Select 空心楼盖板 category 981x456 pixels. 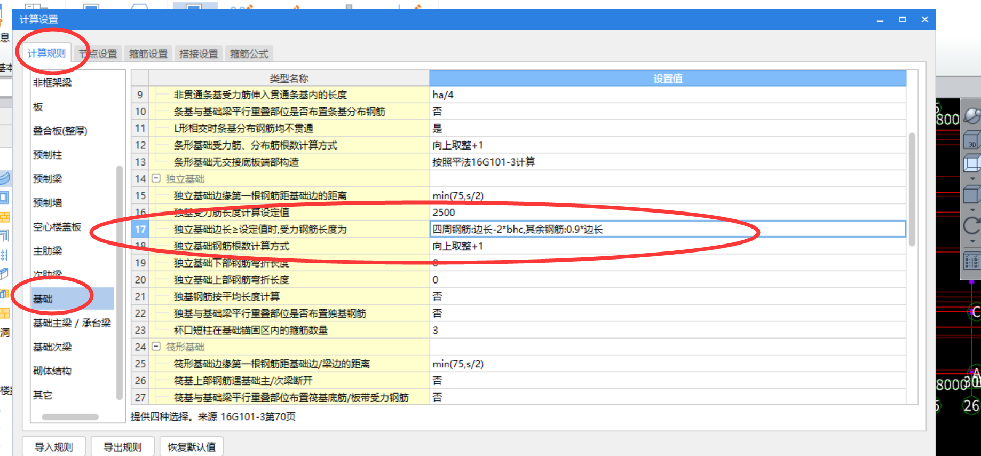[57, 227]
